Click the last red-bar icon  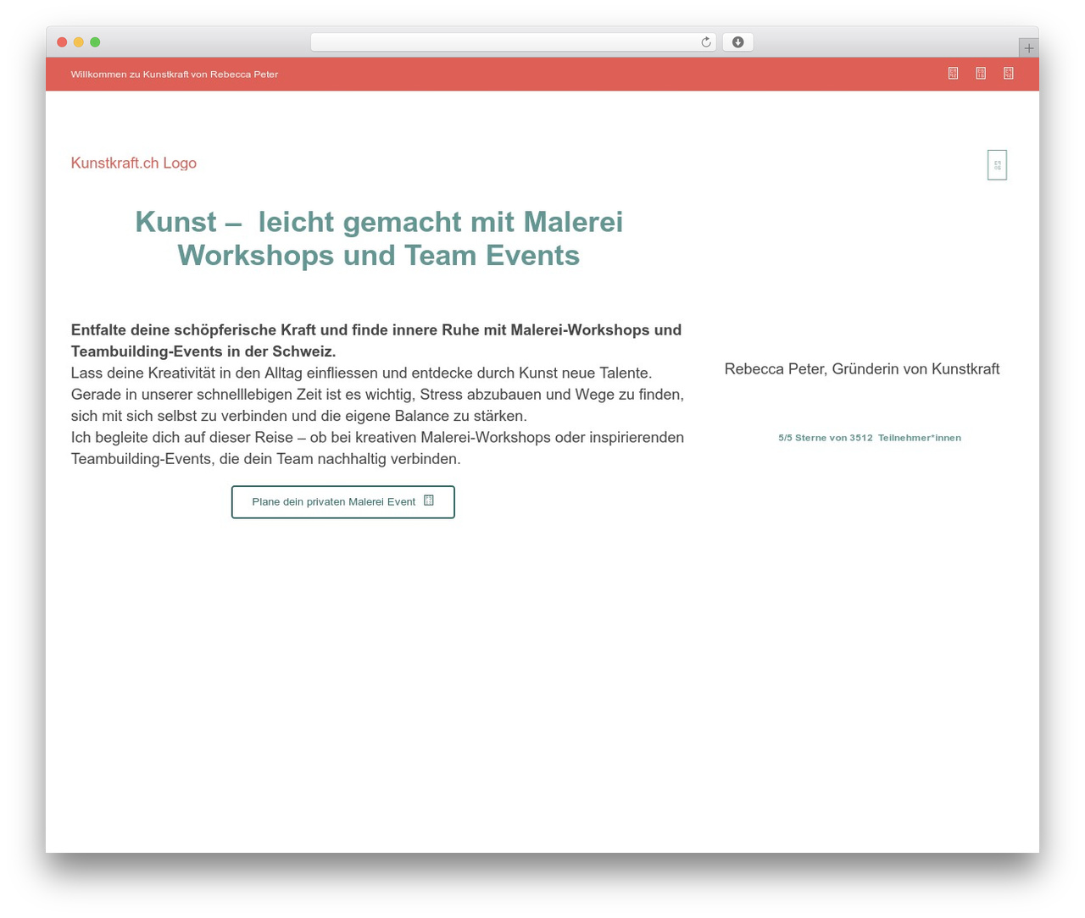(1009, 74)
